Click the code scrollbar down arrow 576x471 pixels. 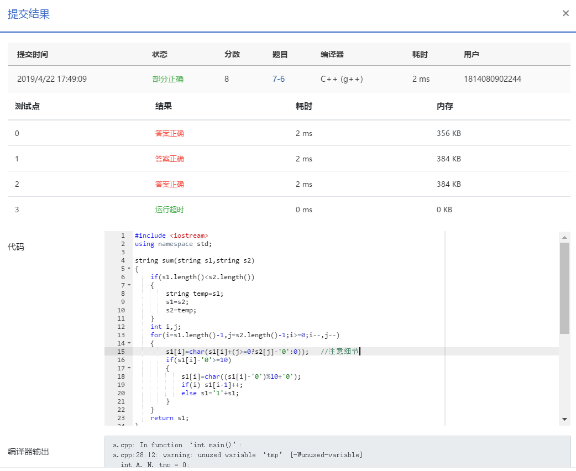[564, 419]
